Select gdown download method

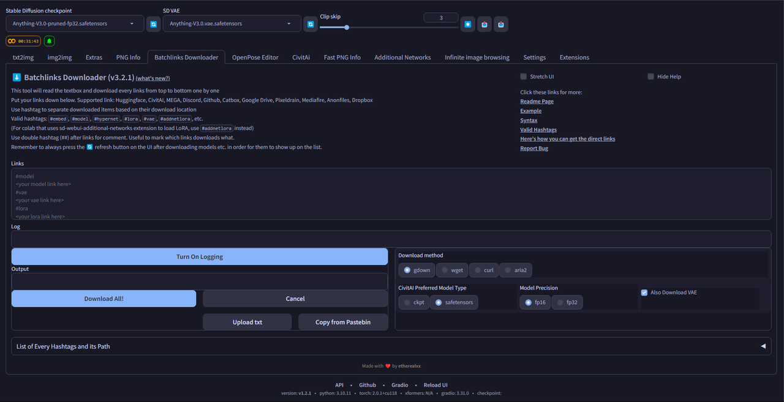(417, 270)
